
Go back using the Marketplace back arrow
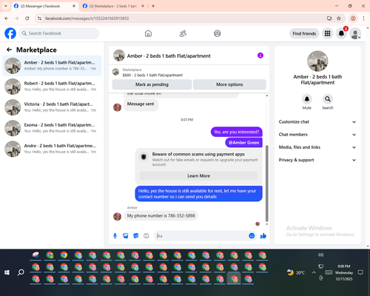click(9, 50)
